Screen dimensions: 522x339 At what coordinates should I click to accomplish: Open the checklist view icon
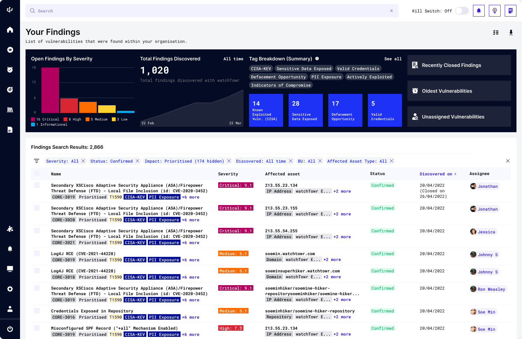[496, 32]
